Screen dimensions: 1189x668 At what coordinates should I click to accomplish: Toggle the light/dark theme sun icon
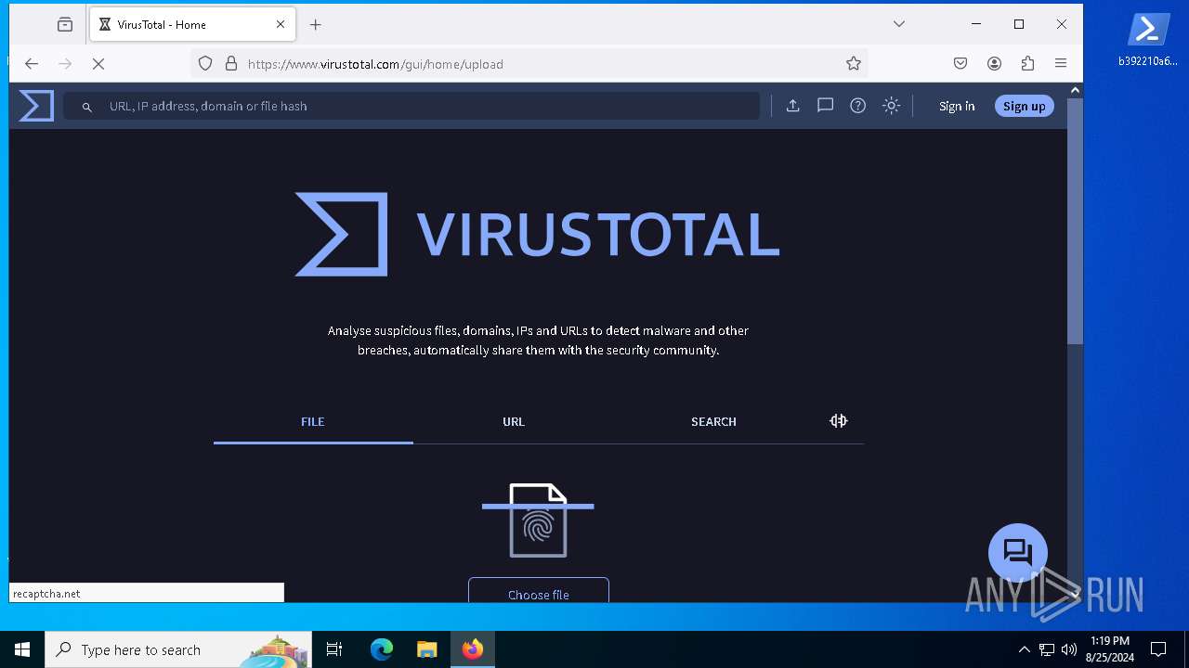pos(892,106)
